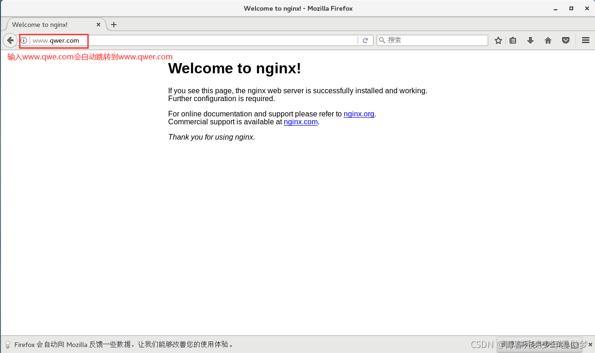Open a new tab with plus button
This screenshot has width=595, height=353.
pyautogui.click(x=114, y=25)
